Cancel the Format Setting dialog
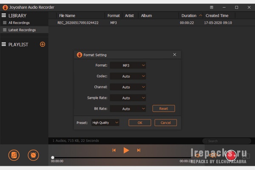 tap(166, 123)
